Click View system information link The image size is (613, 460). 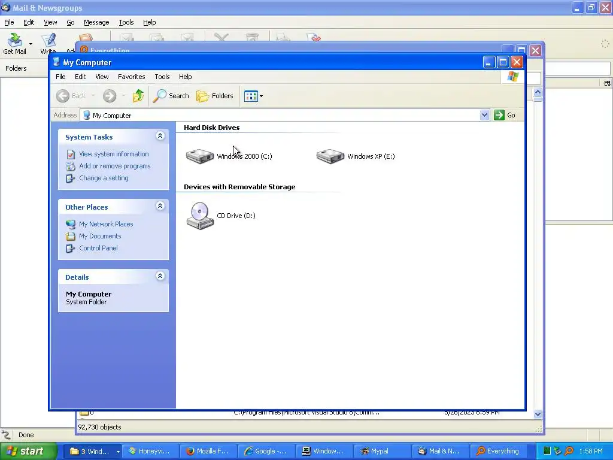pyautogui.click(x=114, y=154)
